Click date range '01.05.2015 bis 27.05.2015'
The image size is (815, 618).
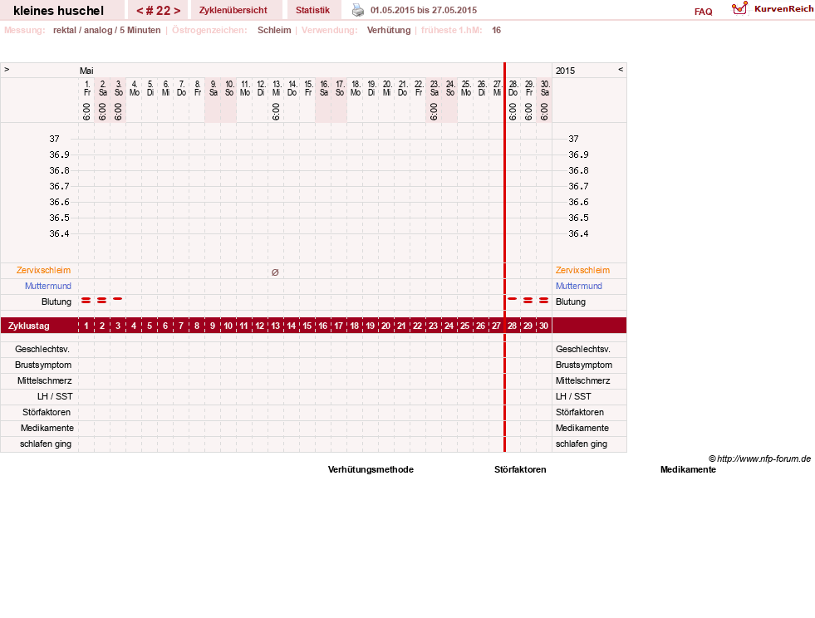[x=424, y=10]
